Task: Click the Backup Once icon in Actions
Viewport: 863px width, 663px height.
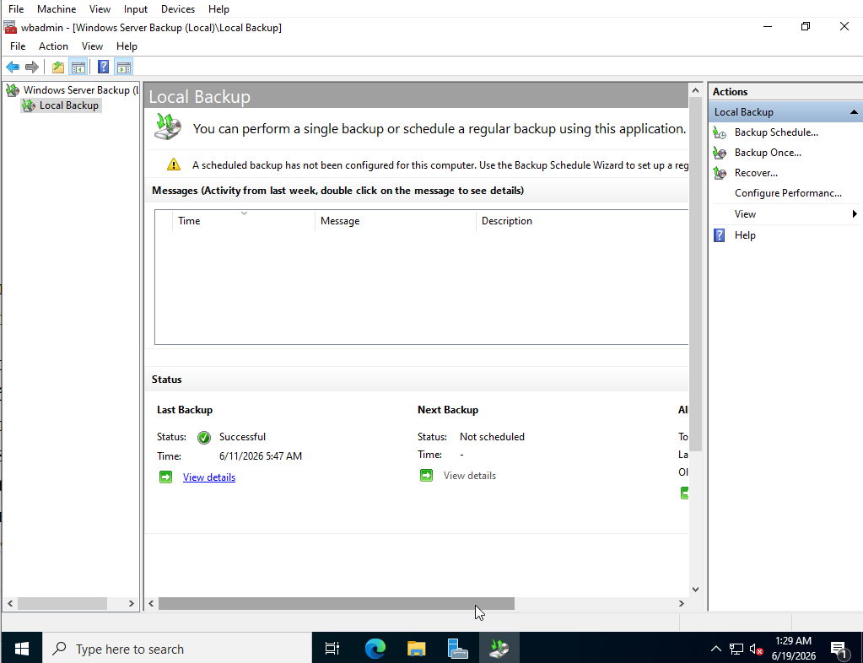Action: click(720, 153)
